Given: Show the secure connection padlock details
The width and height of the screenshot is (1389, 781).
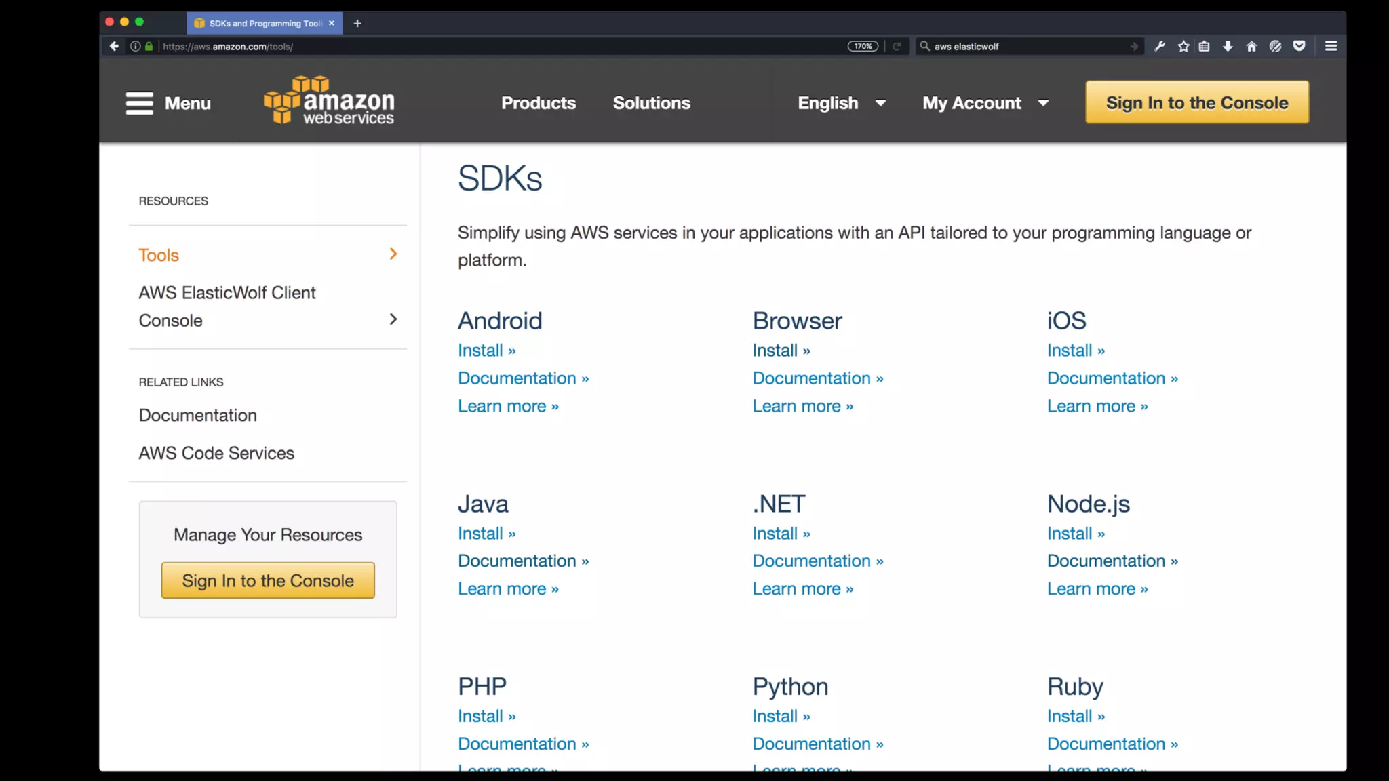Looking at the screenshot, I should coord(149,46).
